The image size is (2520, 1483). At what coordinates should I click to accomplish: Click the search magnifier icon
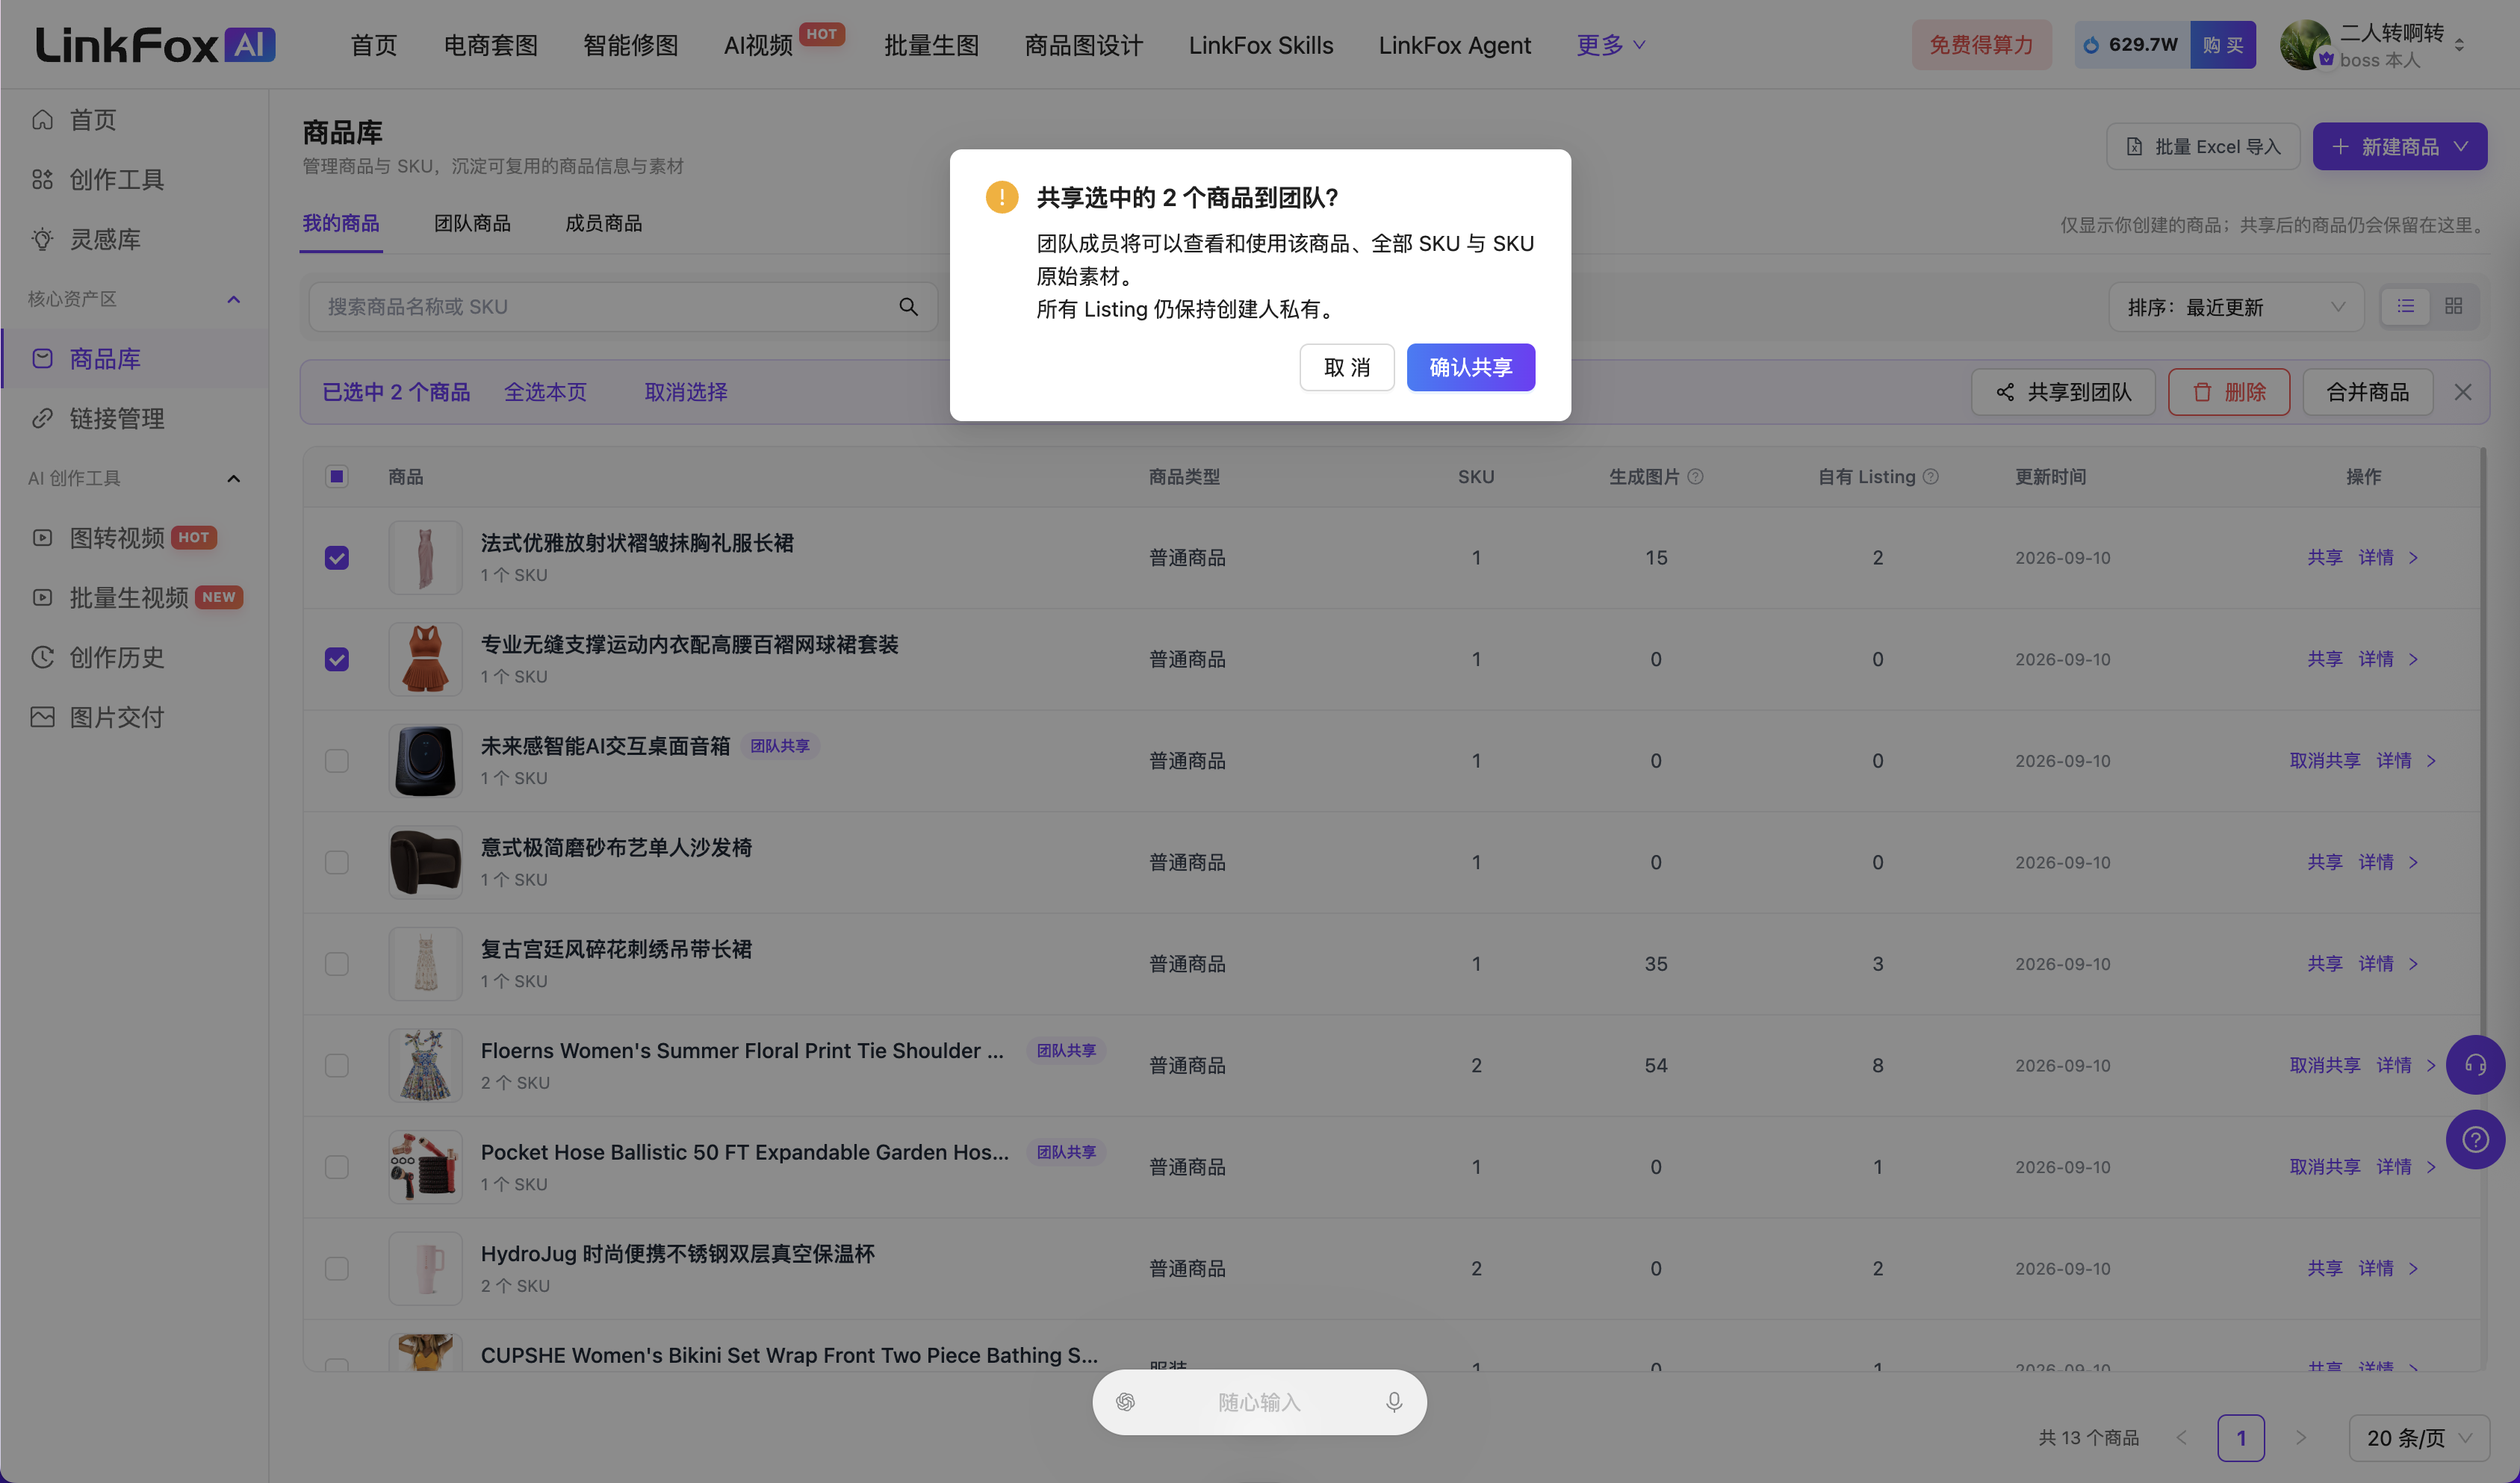click(908, 306)
